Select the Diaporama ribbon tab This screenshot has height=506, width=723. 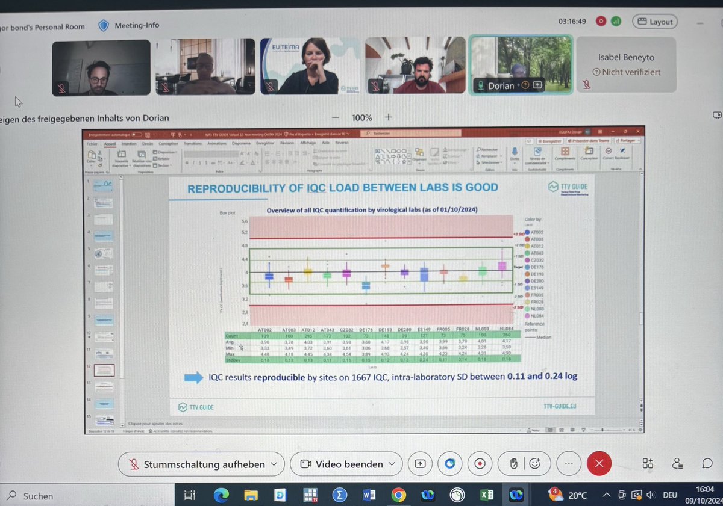(x=241, y=143)
